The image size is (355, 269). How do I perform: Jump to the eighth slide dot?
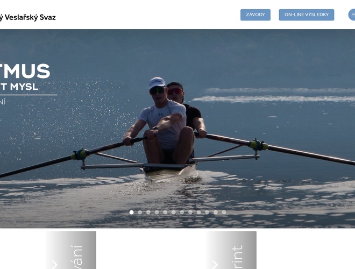[x=190, y=212]
